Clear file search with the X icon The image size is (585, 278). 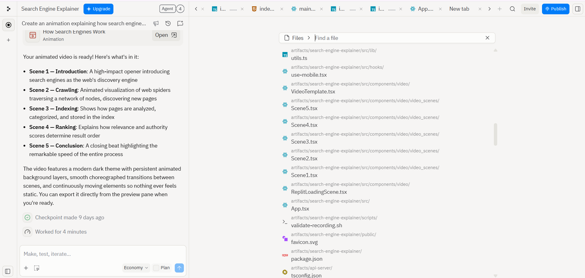[x=487, y=38]
